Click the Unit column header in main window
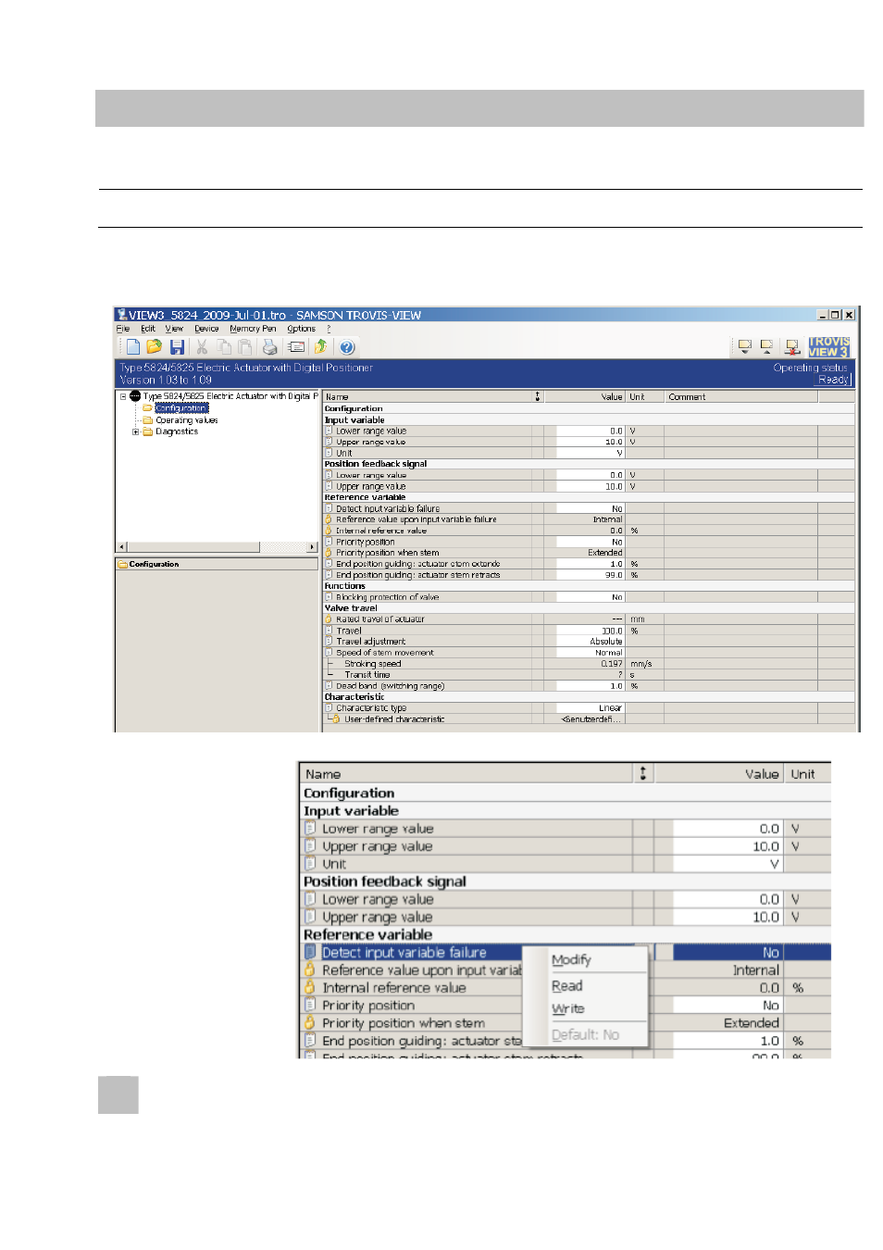 [645, 396]
